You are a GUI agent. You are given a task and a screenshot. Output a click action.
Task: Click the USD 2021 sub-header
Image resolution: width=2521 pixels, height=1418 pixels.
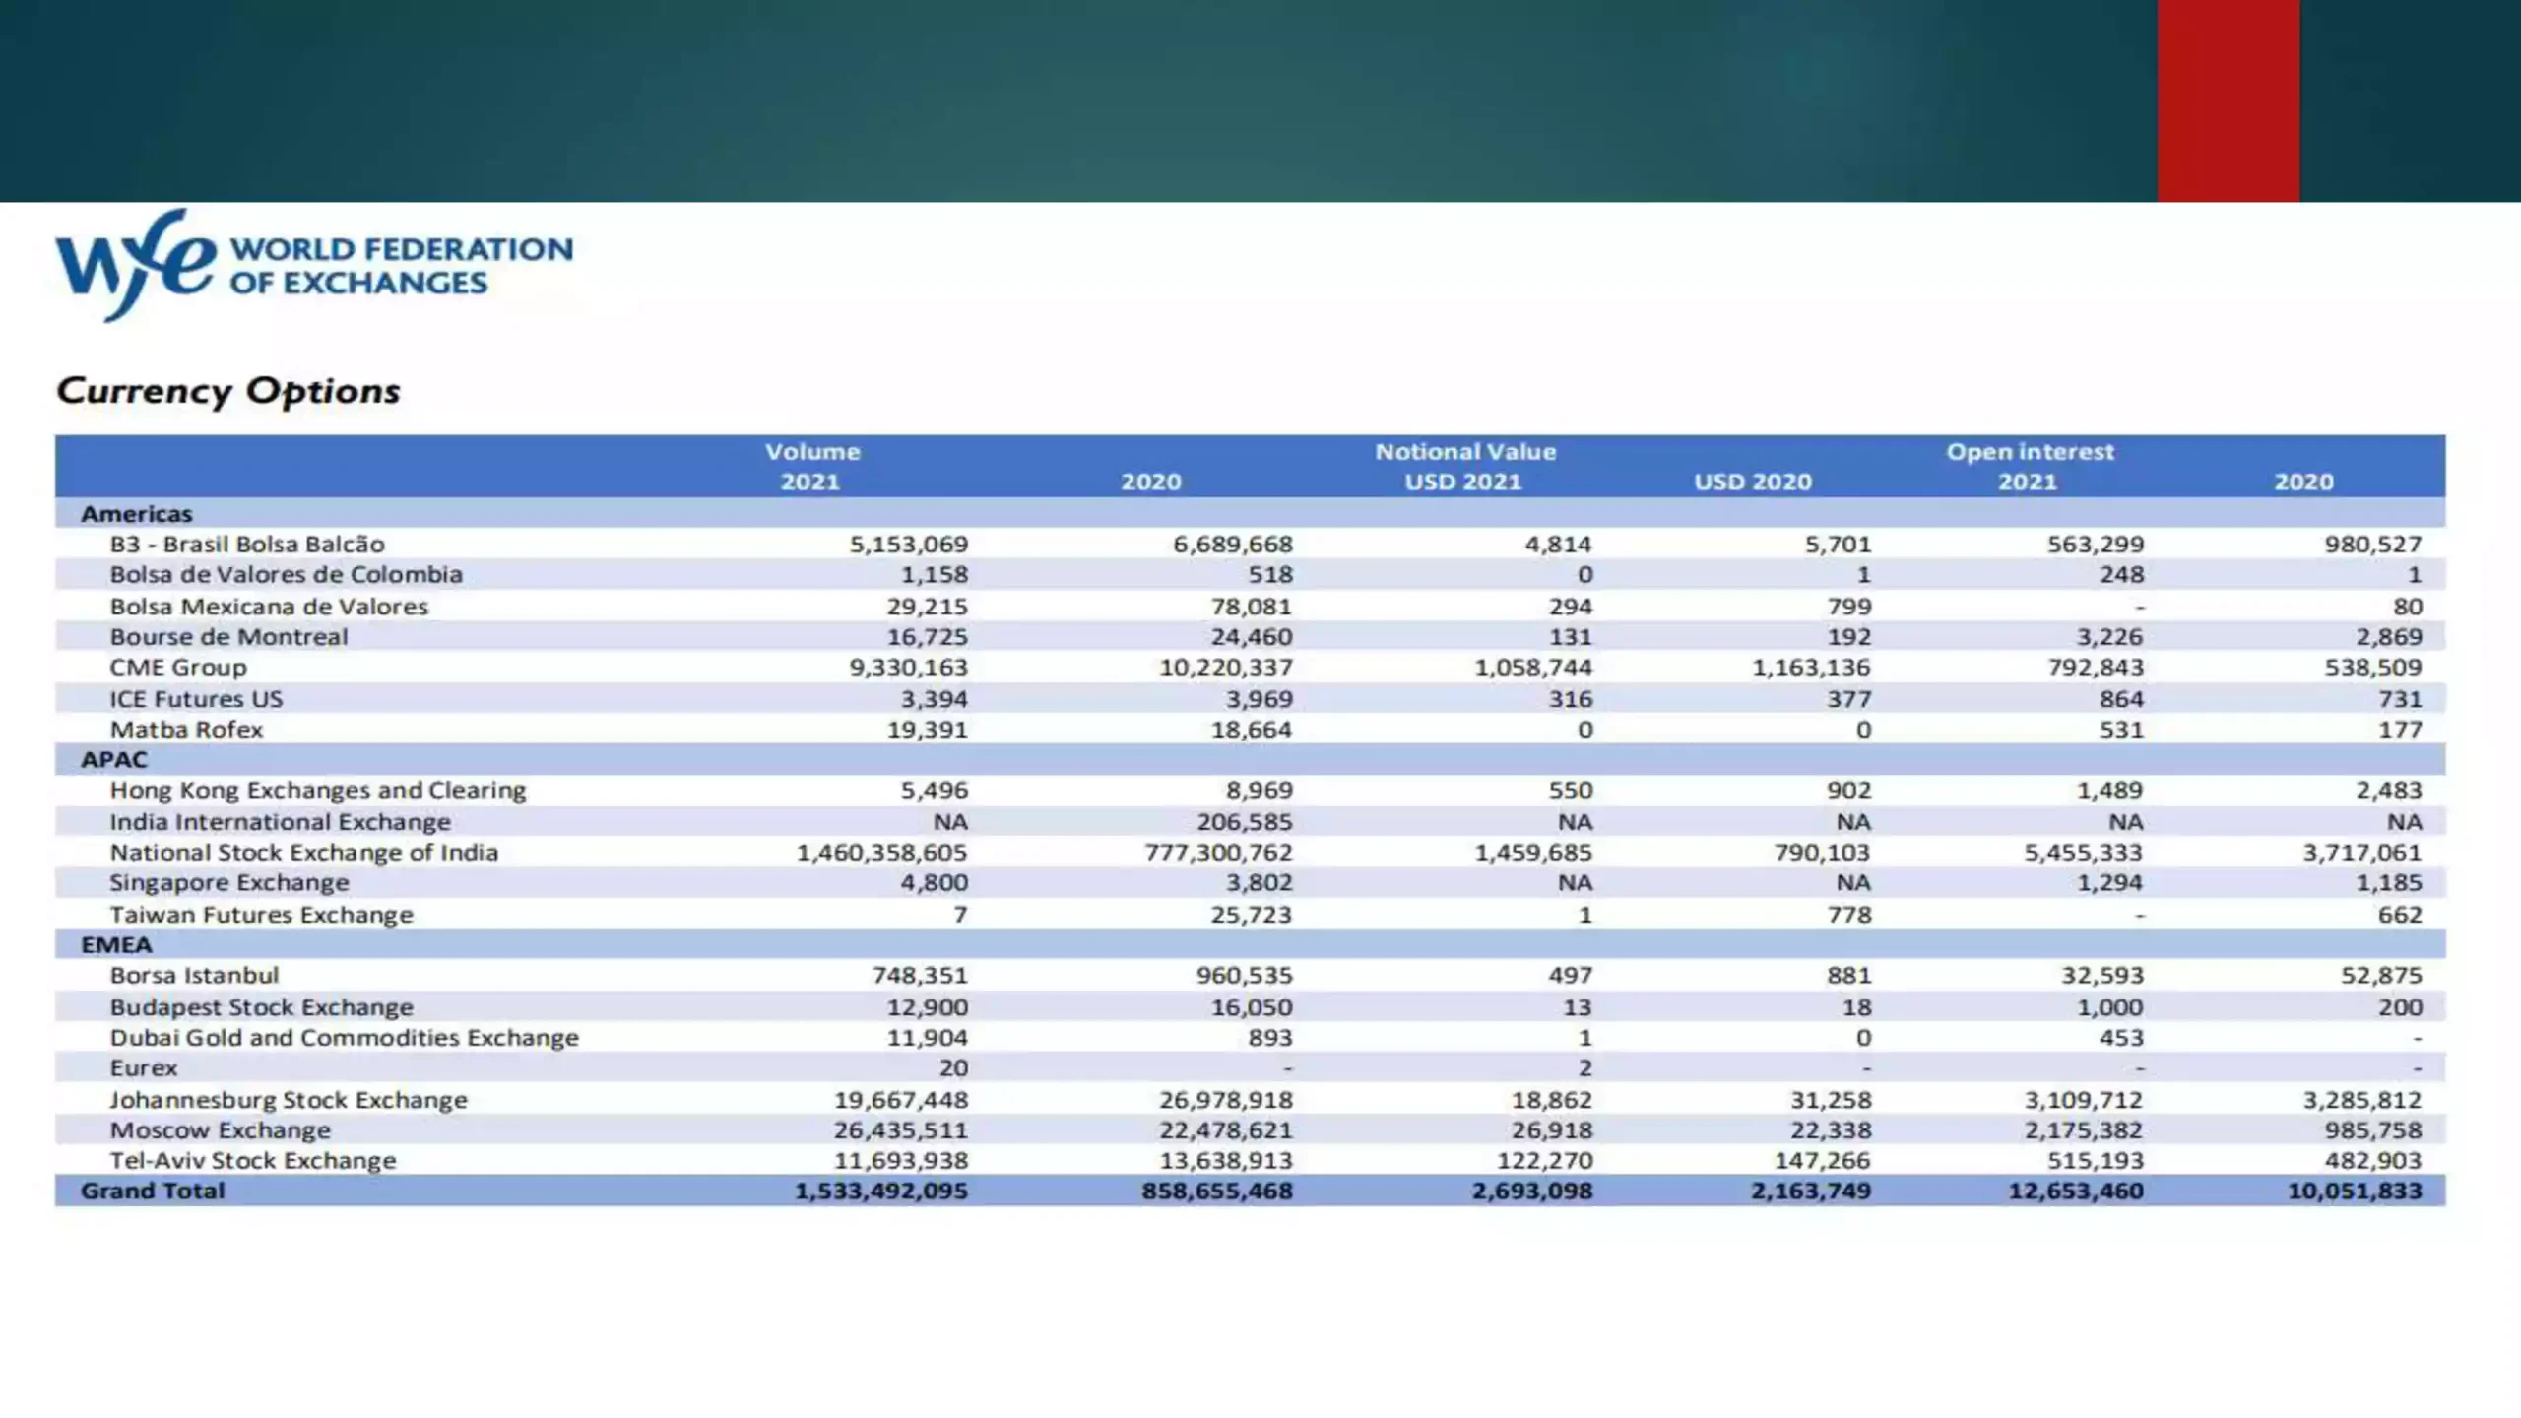1463,483
